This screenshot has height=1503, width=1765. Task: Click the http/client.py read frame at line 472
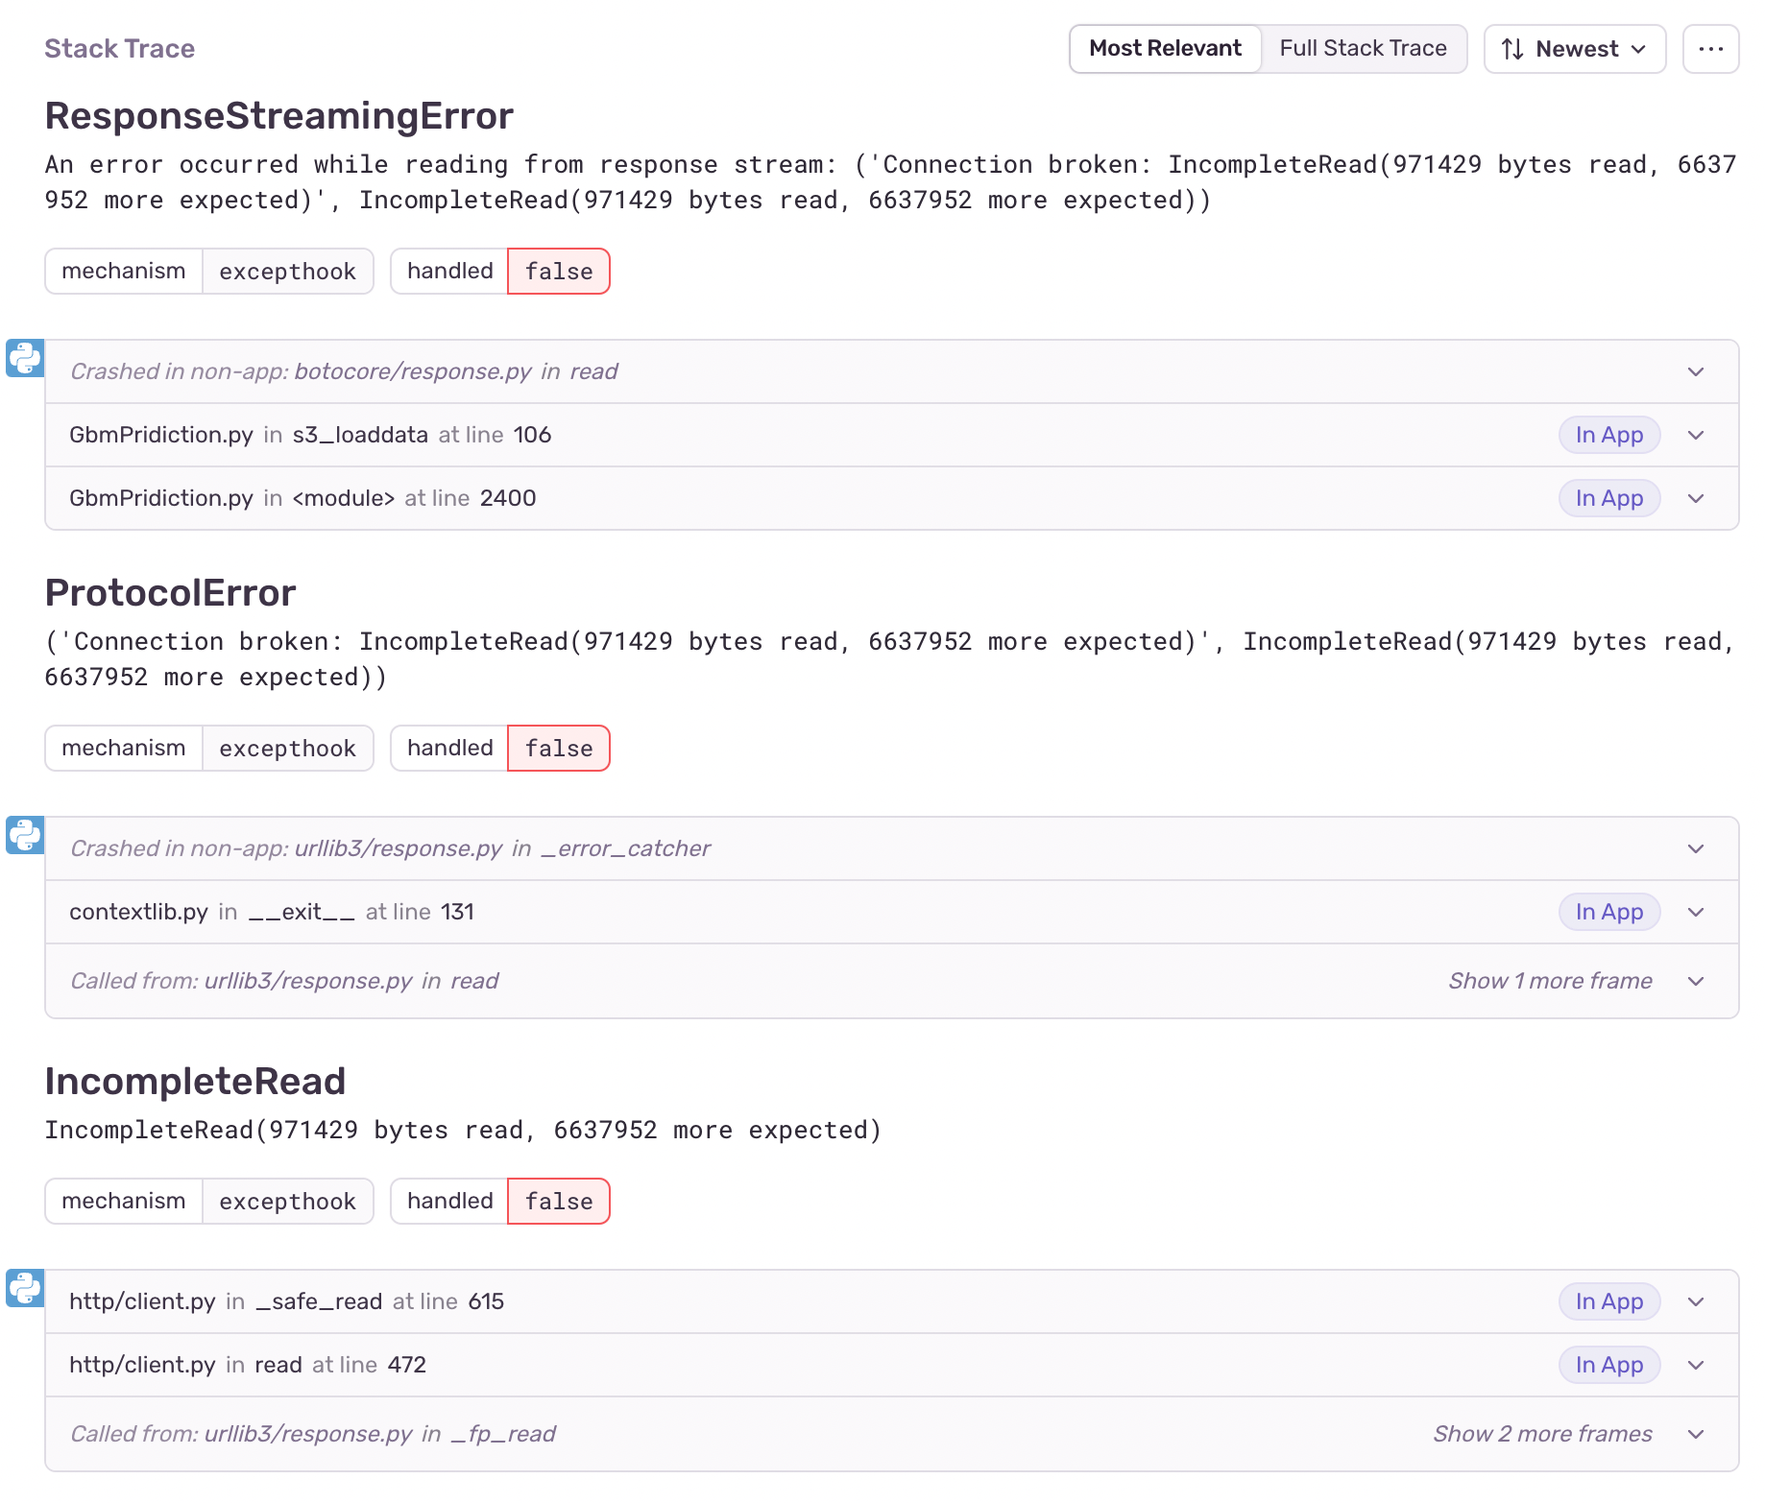tap(892, 1365)
